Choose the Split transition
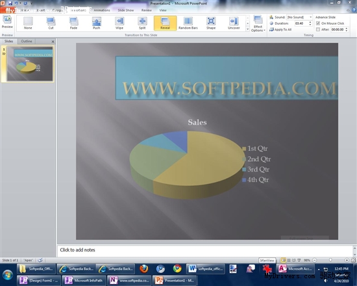Viewport: 357px width, 286px height. click(142, 23)
